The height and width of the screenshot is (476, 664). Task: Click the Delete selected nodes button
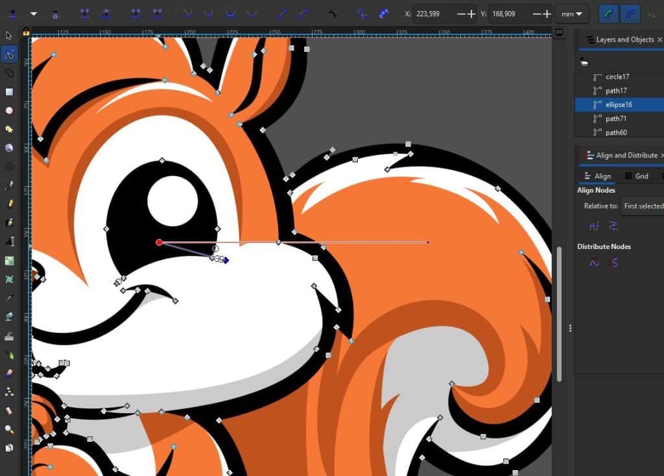pos(55,14)
